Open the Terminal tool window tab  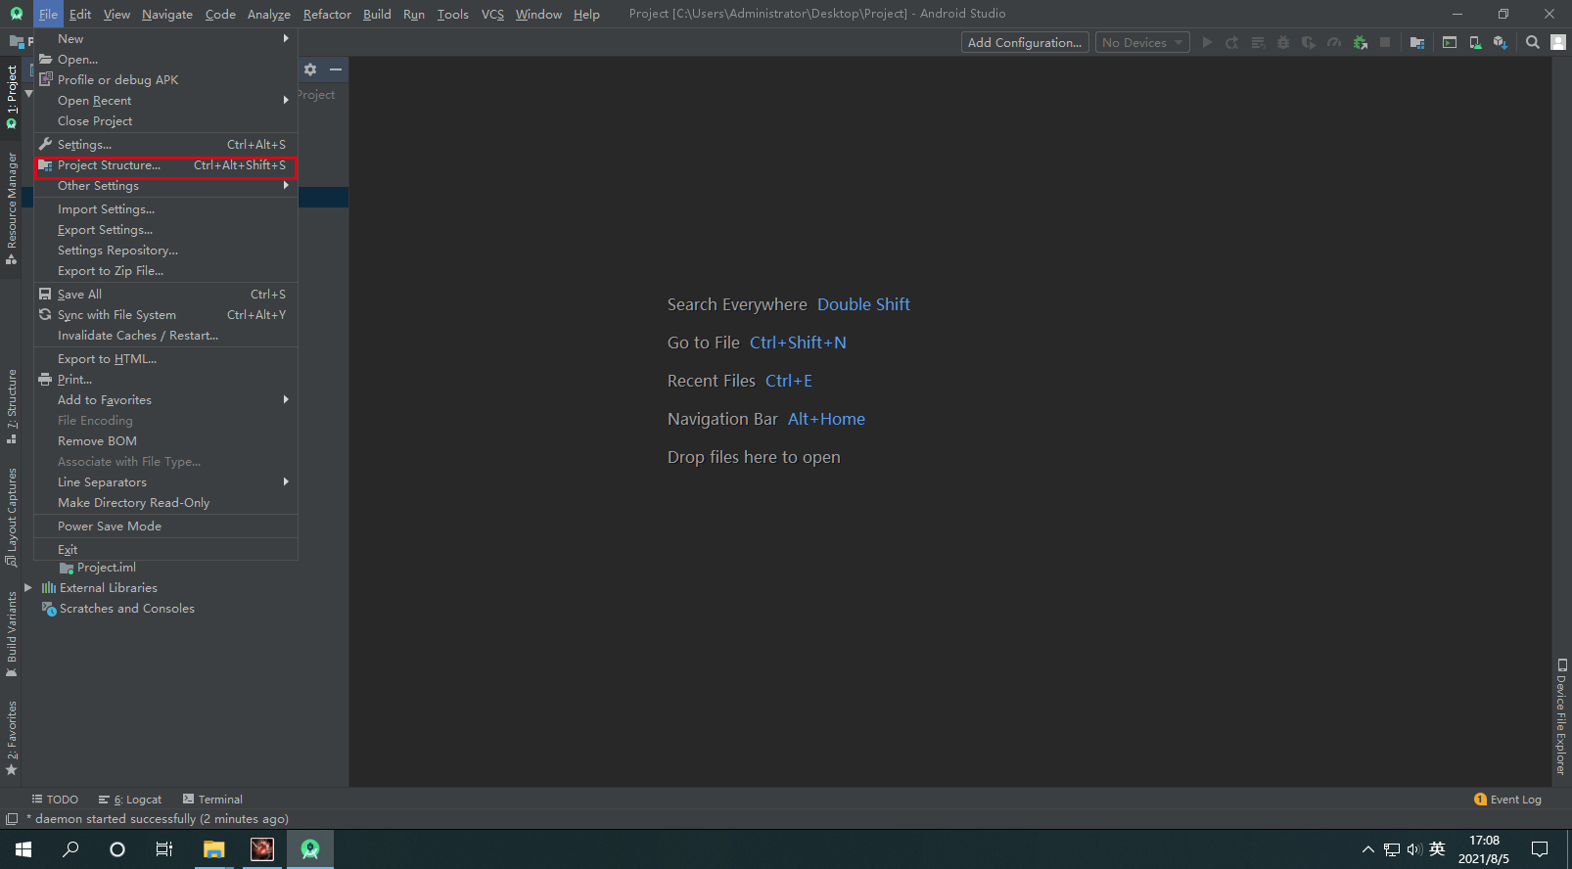coord(212,800)
